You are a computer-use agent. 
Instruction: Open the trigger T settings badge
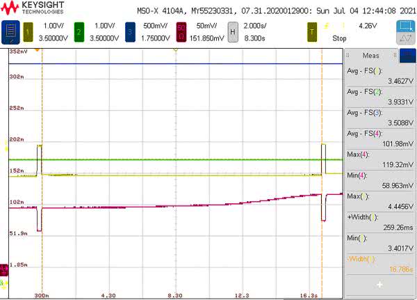pos(313,30)
